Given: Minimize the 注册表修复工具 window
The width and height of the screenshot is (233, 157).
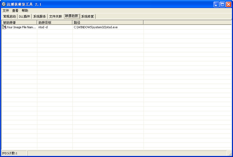Looking at the screenshot, I should click(x=216, y=4).
